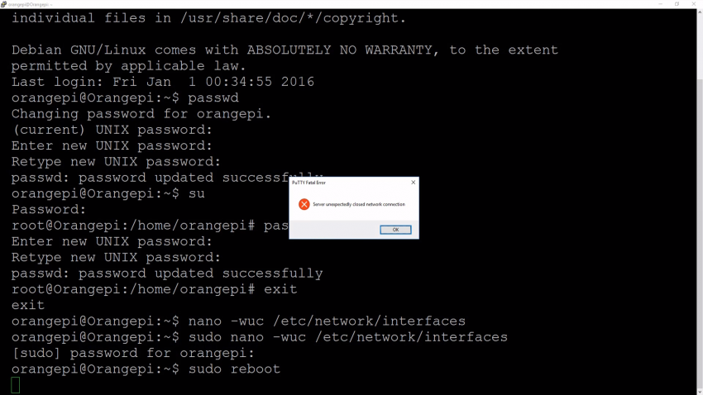Click the 'su' command line in terminal
Screen dimensions: 703x395
[x=196, y=193]
